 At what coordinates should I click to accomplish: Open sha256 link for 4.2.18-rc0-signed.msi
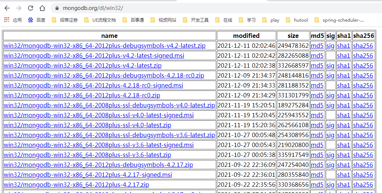tap(363, 85)
